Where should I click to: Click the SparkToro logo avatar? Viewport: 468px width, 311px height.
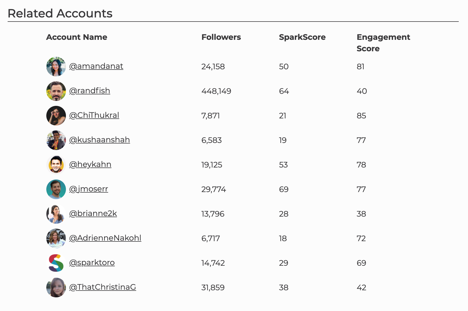(x=56, y=263)
